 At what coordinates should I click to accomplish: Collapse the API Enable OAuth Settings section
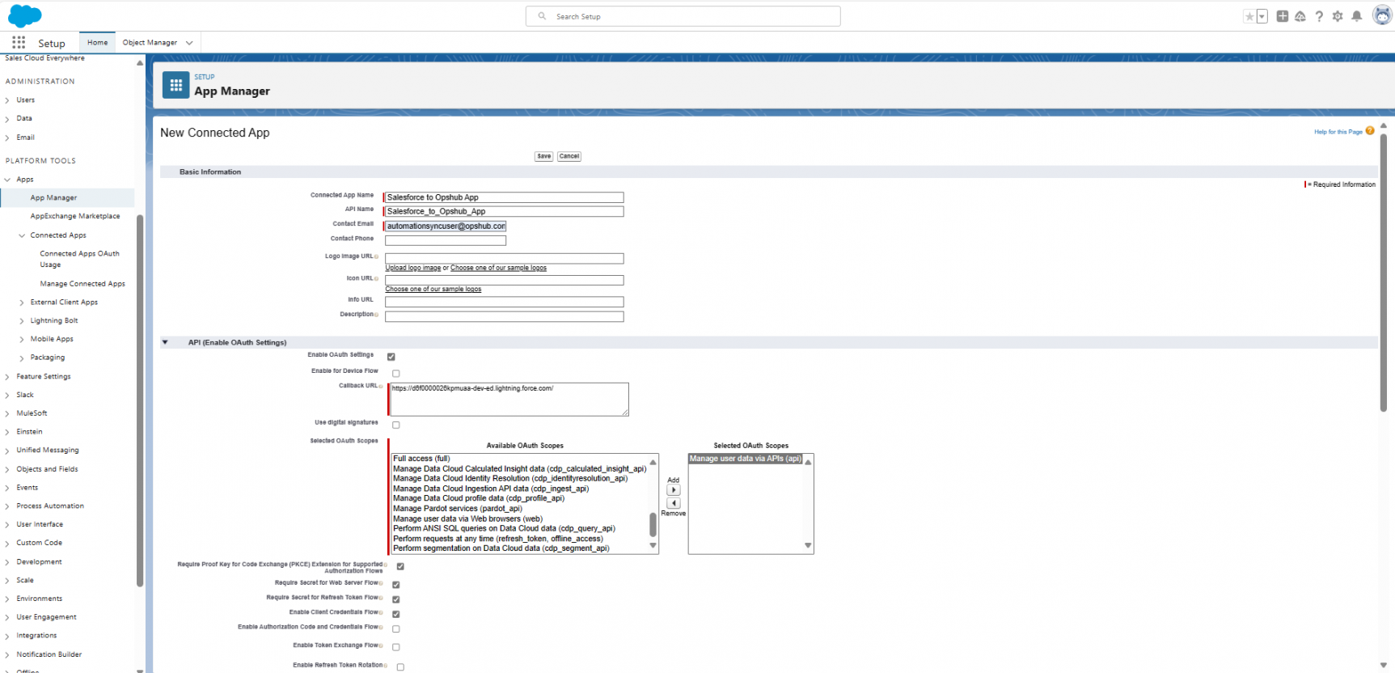[x=166, y=343]
